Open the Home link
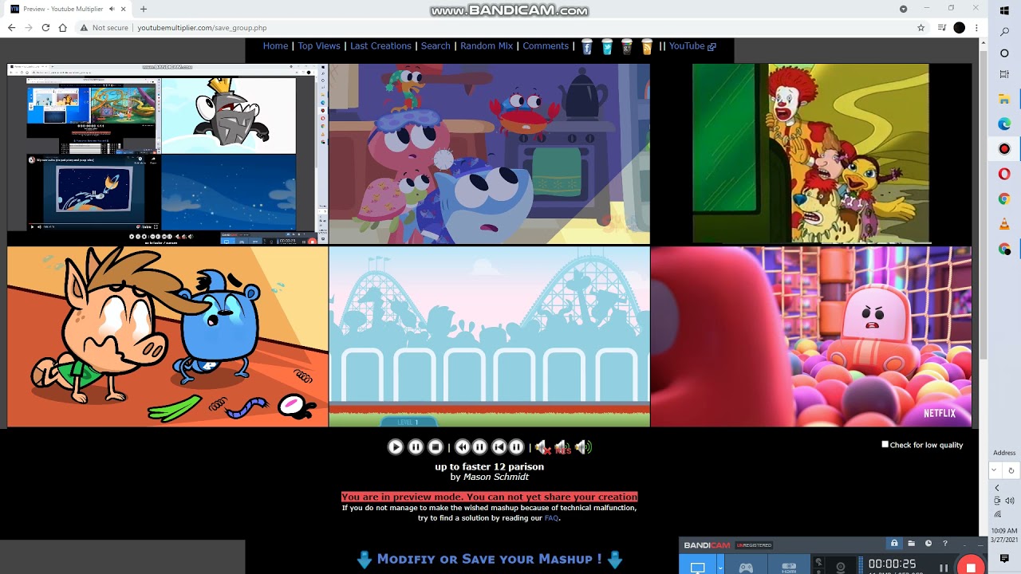This screenshot has width=1021, height=574. click(x=275, y=46)
